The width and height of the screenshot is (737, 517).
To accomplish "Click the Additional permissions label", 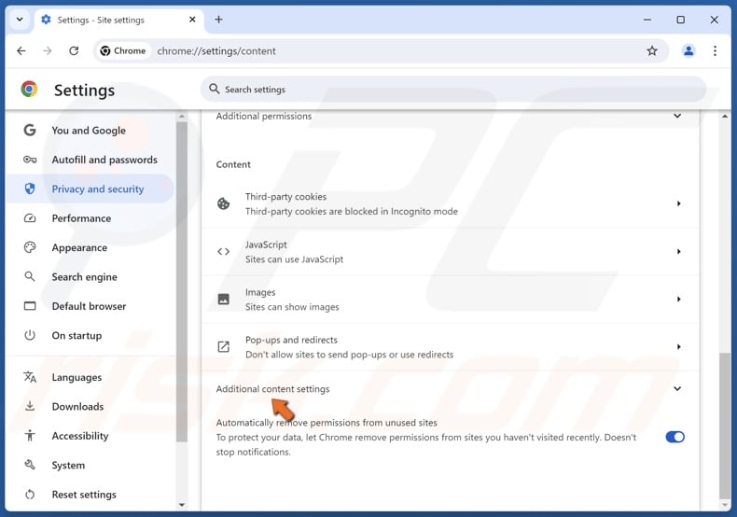I will pos(264,116).
